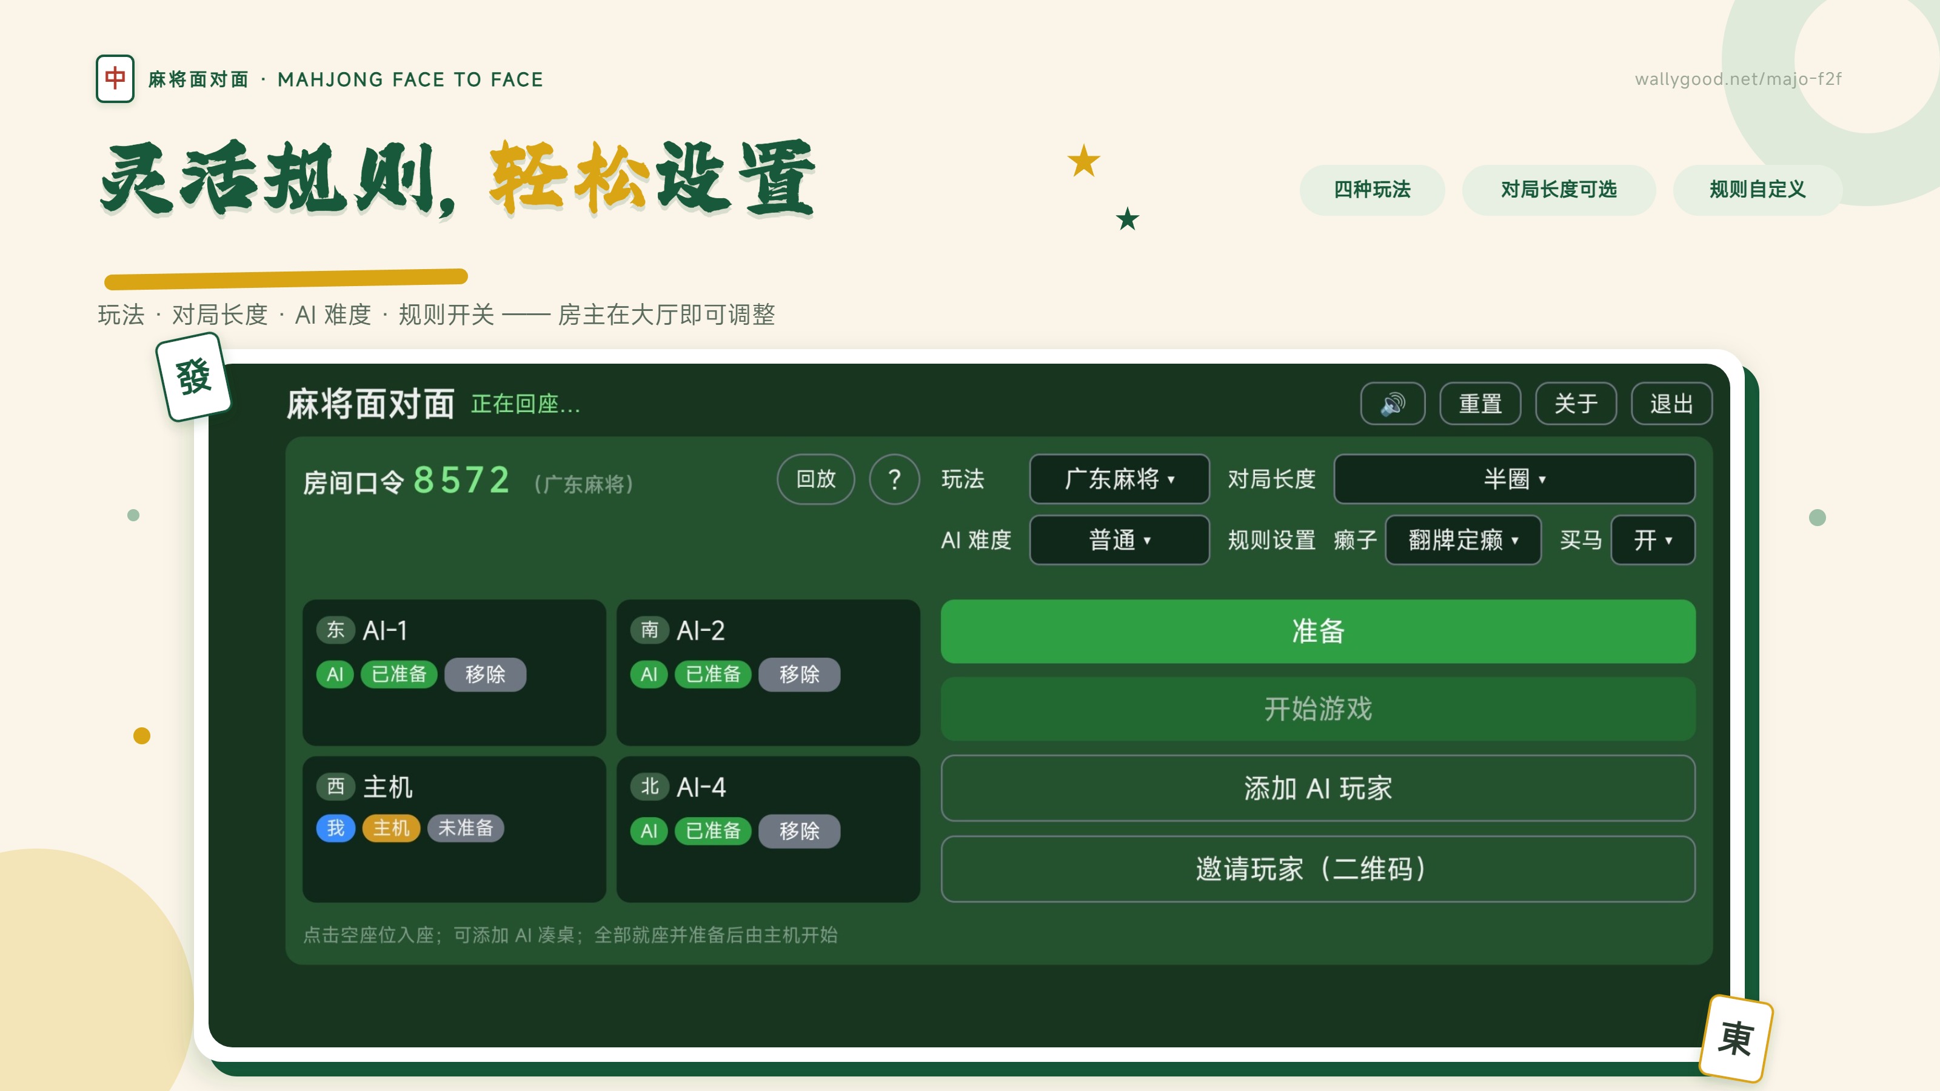
Task: Click the (广东麻将) label beside room code
Action: click(x=584, y=484)
